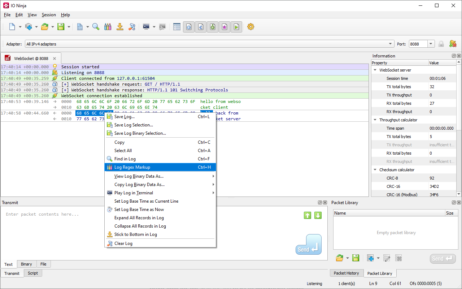Open the Adapter combo box
Screen dimensions: 462x289
tap(209, 44)
